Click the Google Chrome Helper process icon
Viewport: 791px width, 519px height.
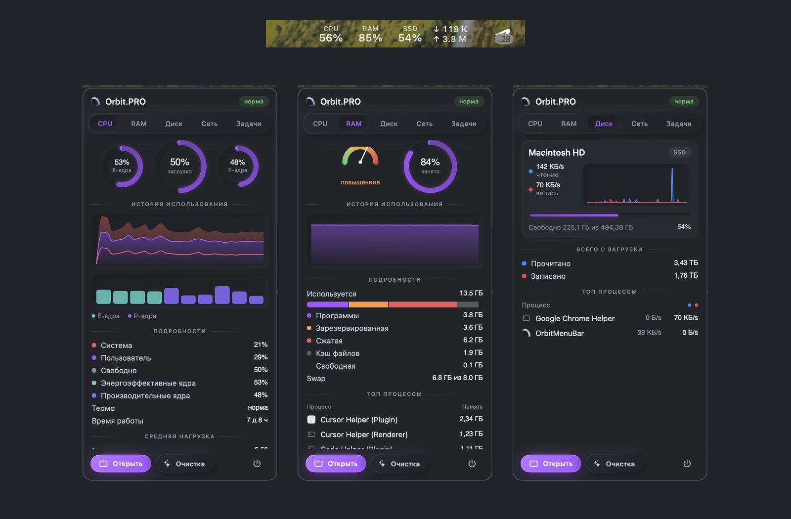[x=526, y=318]
